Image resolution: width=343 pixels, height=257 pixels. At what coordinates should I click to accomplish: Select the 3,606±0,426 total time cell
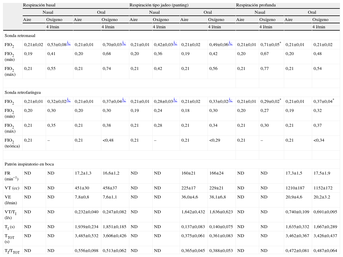[114, 236]
